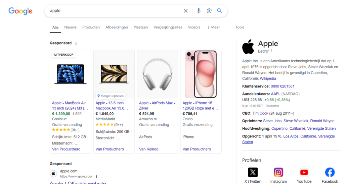
Task: Click the star rating (9k+) on MediaMarkt card
Action: (x=109, y=124)
